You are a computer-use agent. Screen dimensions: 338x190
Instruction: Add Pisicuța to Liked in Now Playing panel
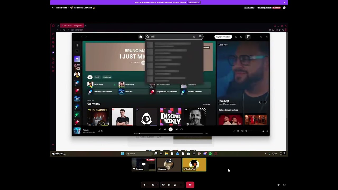point(265,102)
